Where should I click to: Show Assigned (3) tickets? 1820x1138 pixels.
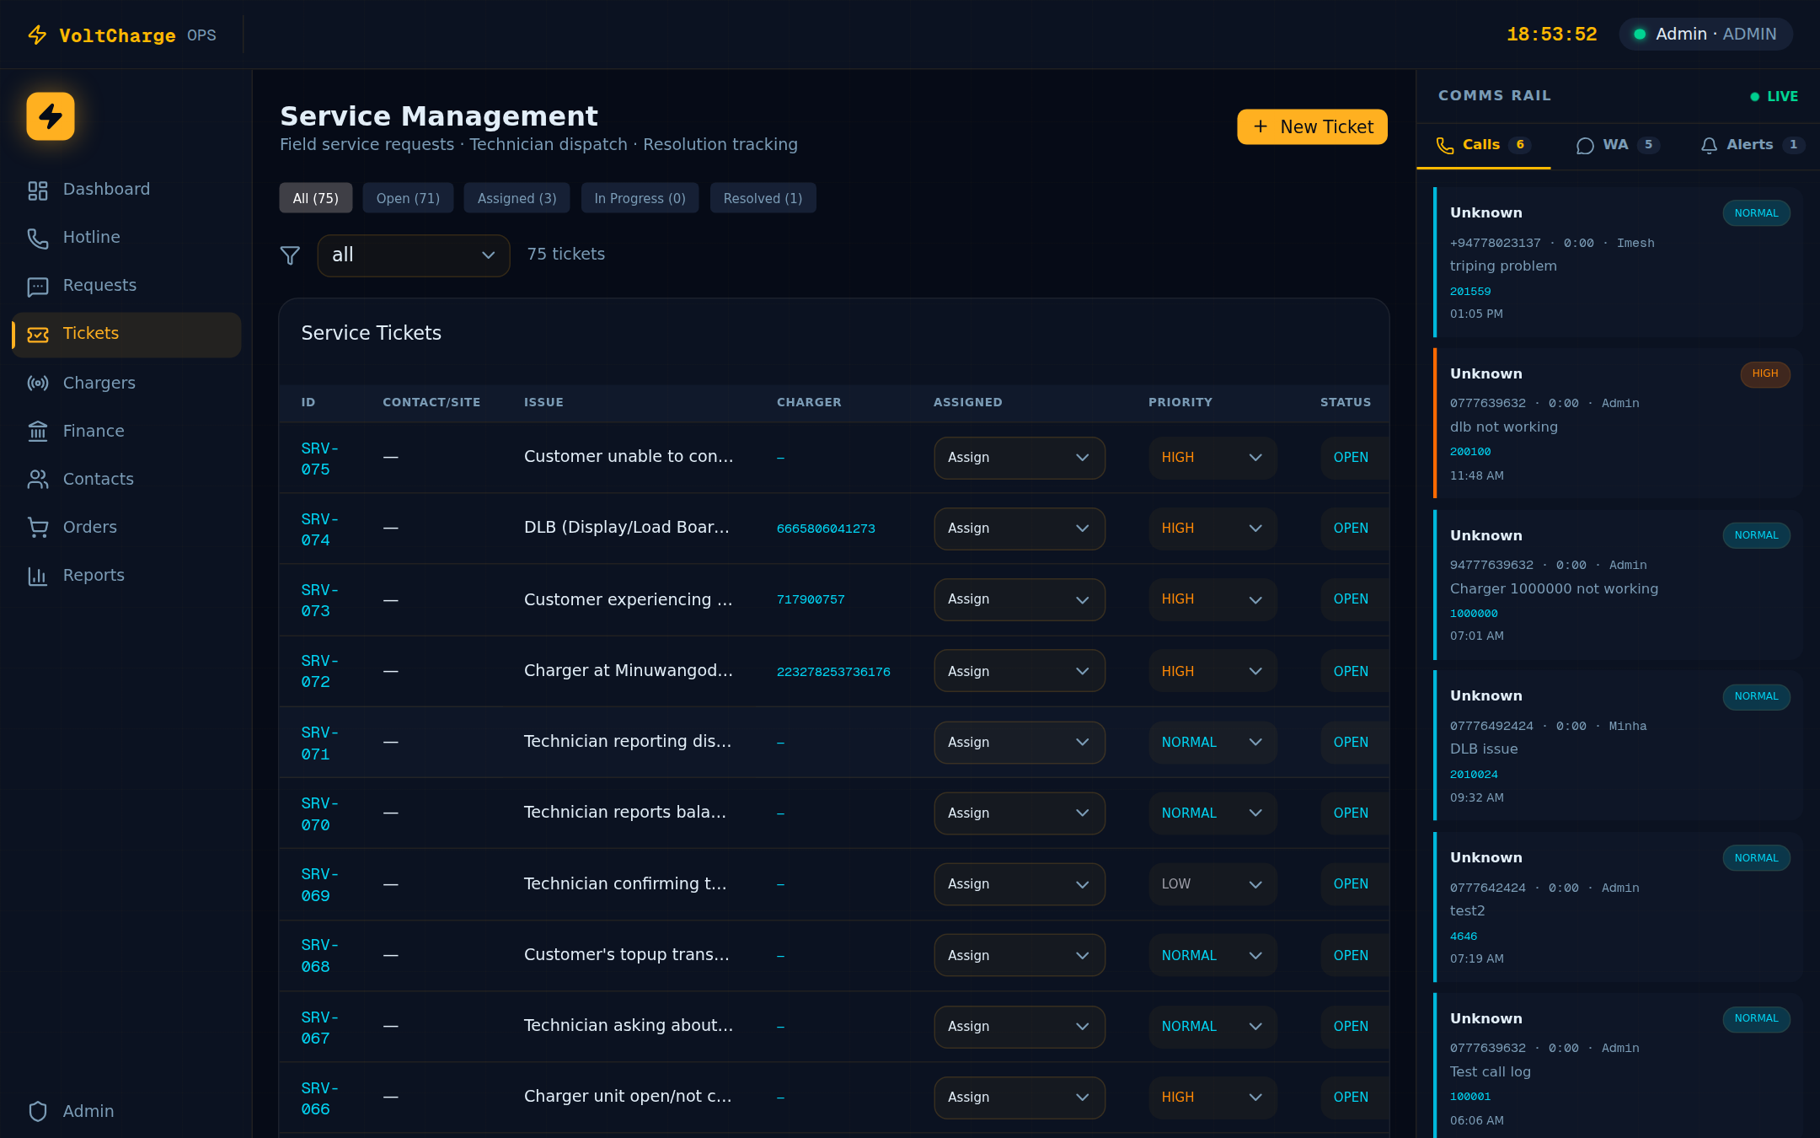pyautogui.click(x=517, y=199)
